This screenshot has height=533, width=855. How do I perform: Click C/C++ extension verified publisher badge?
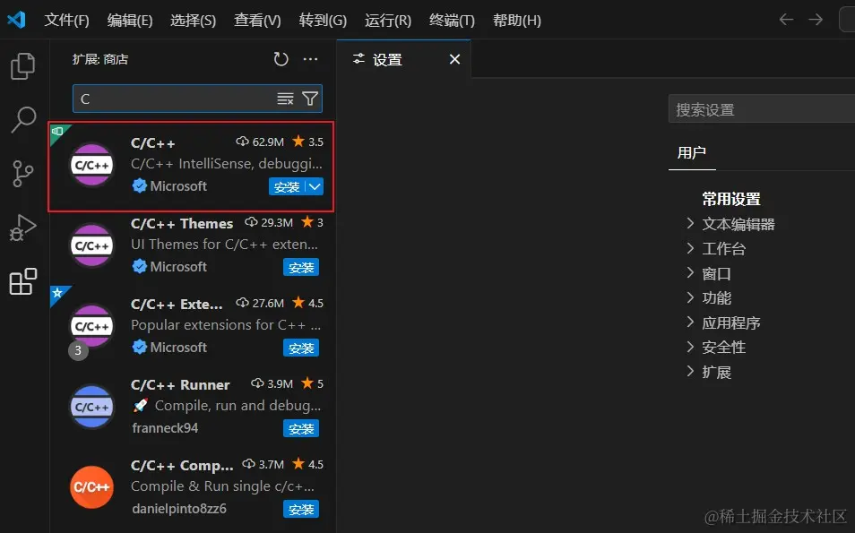(x=140, y=185)
